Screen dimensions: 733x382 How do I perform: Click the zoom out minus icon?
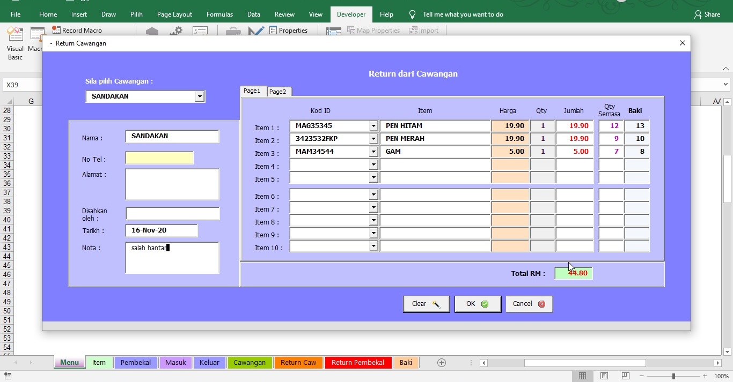pos(642,376)
